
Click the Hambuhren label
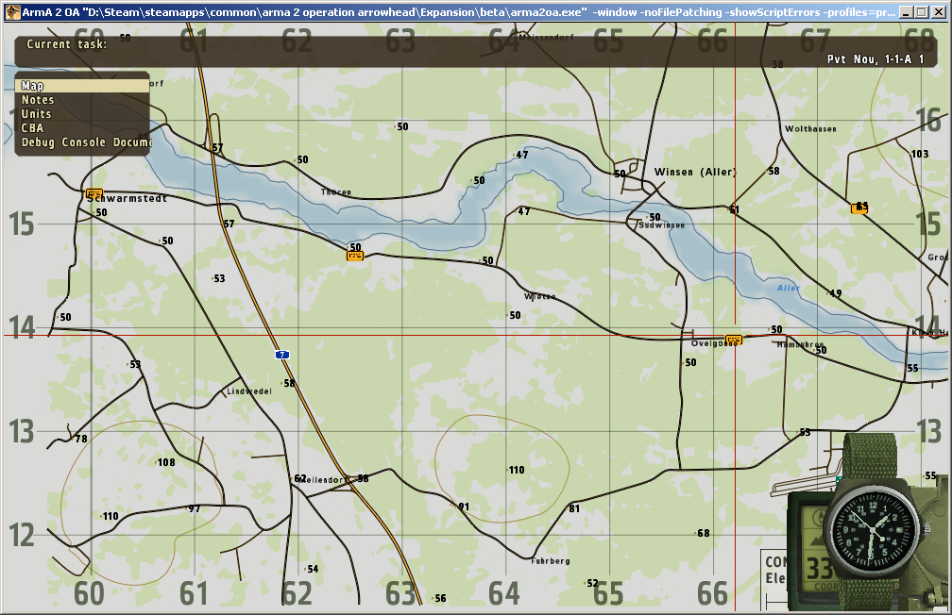(x=800, y=344)
